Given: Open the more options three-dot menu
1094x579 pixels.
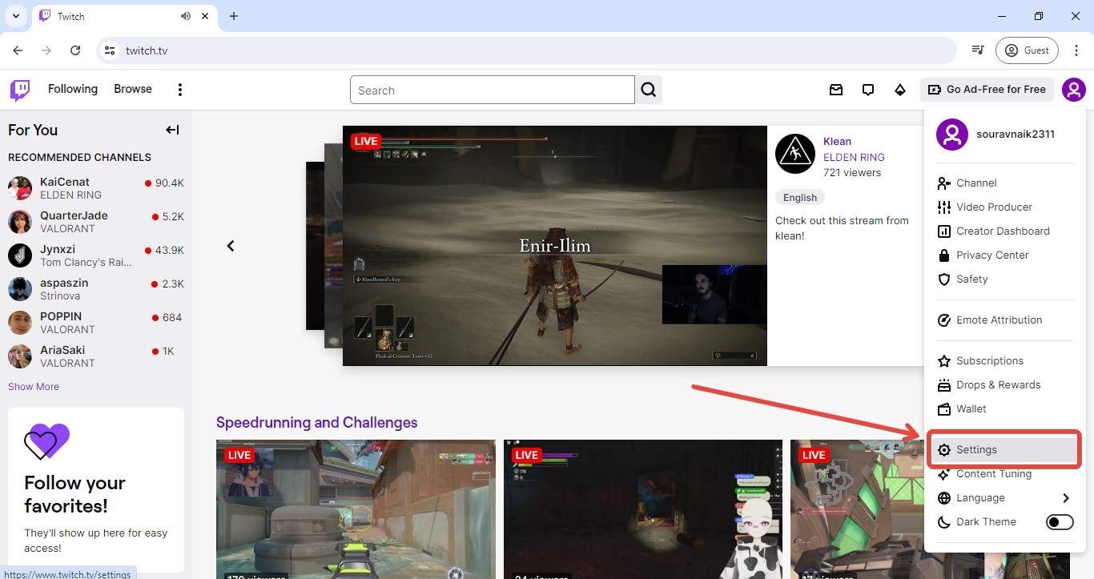Looking at the screenshot, I should tap(179, 89).
